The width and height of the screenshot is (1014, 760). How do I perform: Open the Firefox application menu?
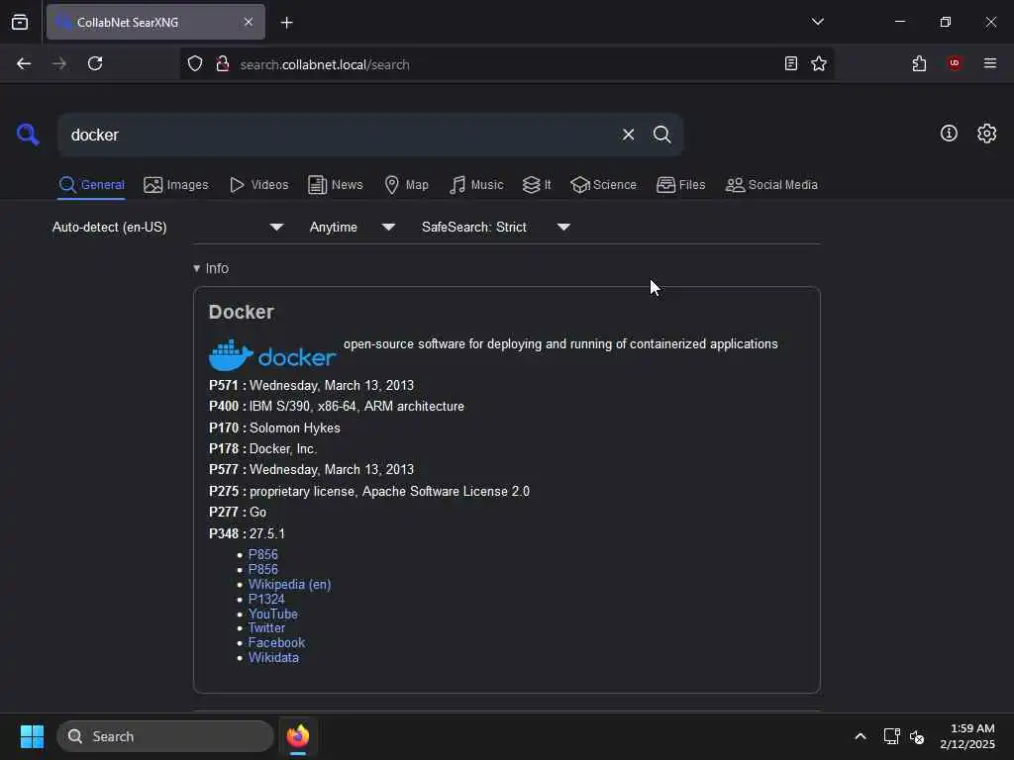pyautogui.click(x=990, y=63)
